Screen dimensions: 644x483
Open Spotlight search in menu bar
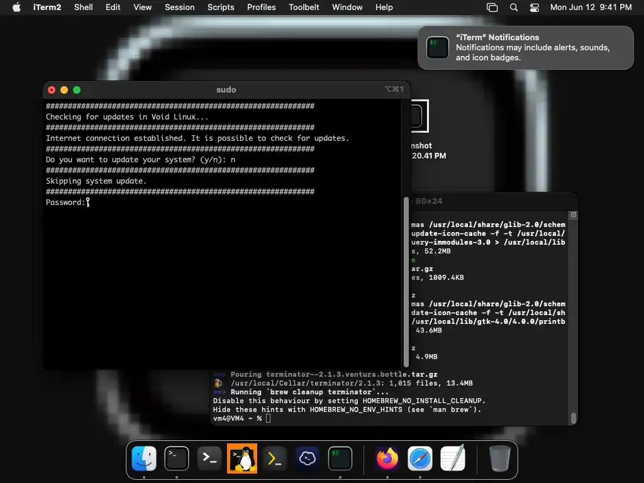tap(513, 8)
